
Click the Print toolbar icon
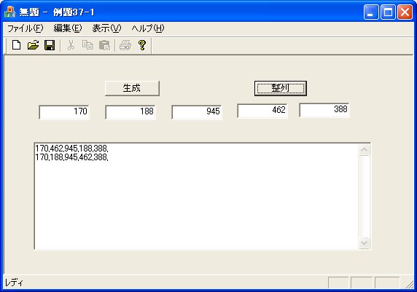[x=125, y=45]
